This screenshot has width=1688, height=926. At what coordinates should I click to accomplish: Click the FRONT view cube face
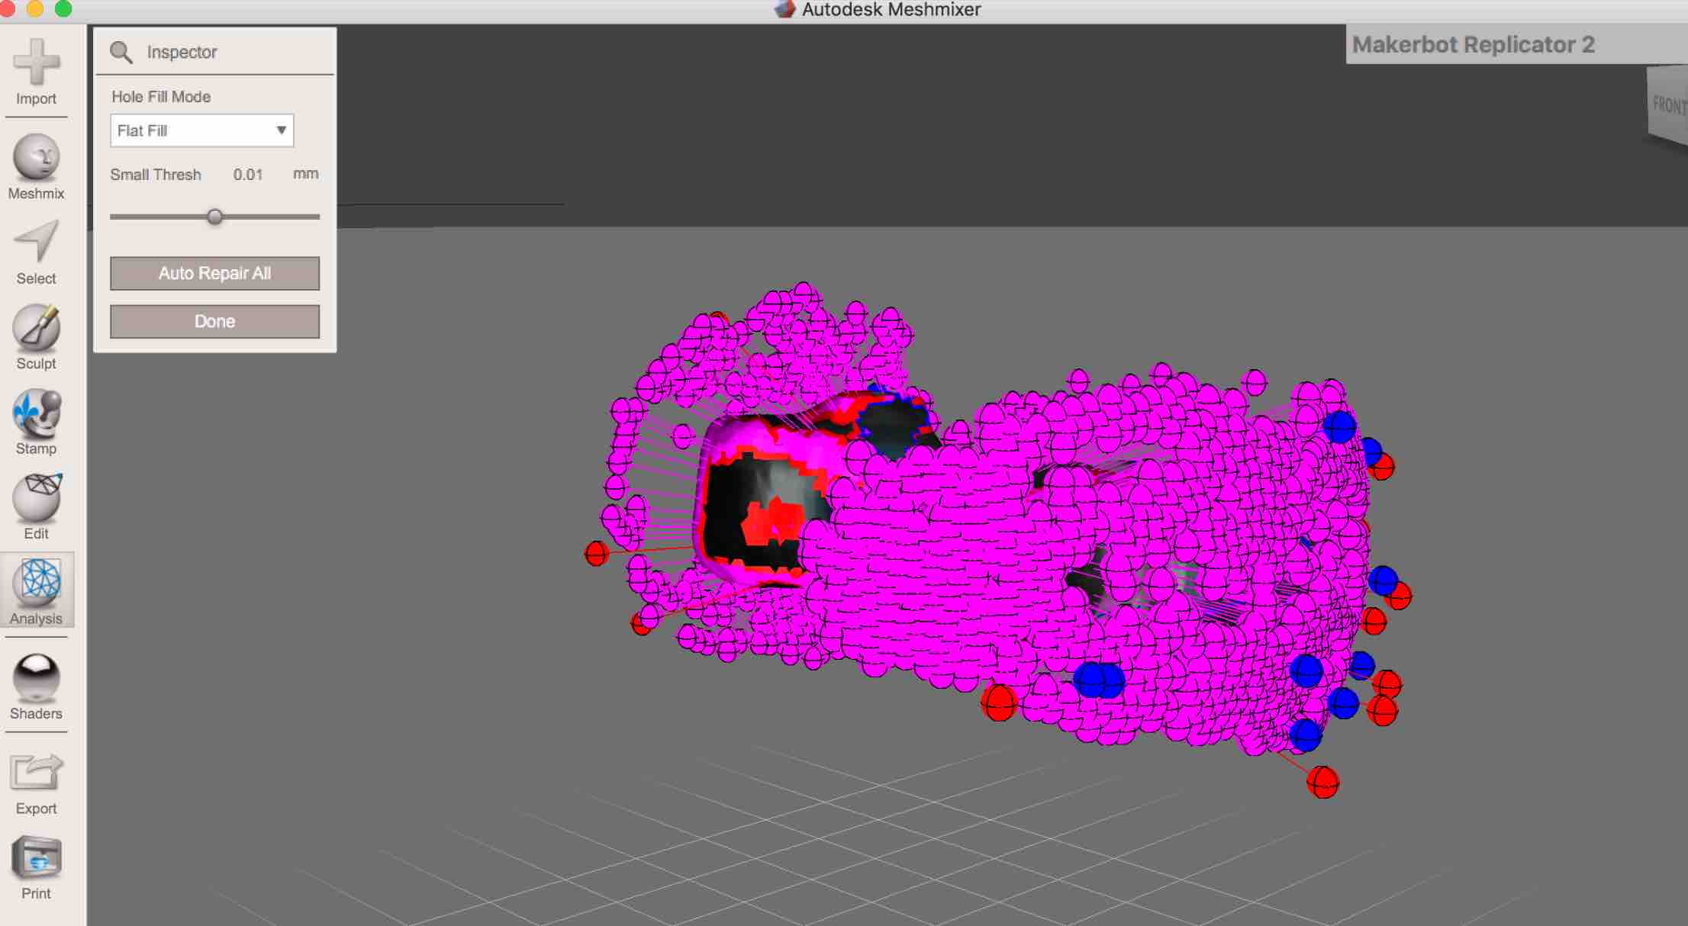(x=1668, y=105)
